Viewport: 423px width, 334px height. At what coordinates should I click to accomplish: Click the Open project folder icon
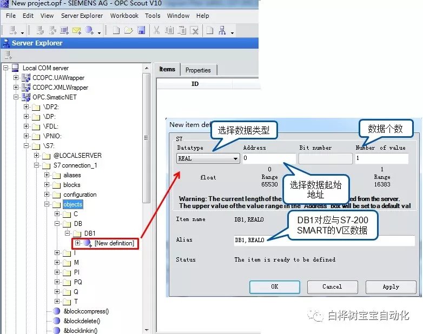pyautogui.click(x=128, y=30)
